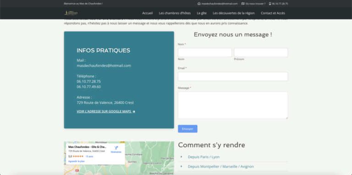
Task: Open the 15 avis reviews link
Action: click(x=89, y=156)
